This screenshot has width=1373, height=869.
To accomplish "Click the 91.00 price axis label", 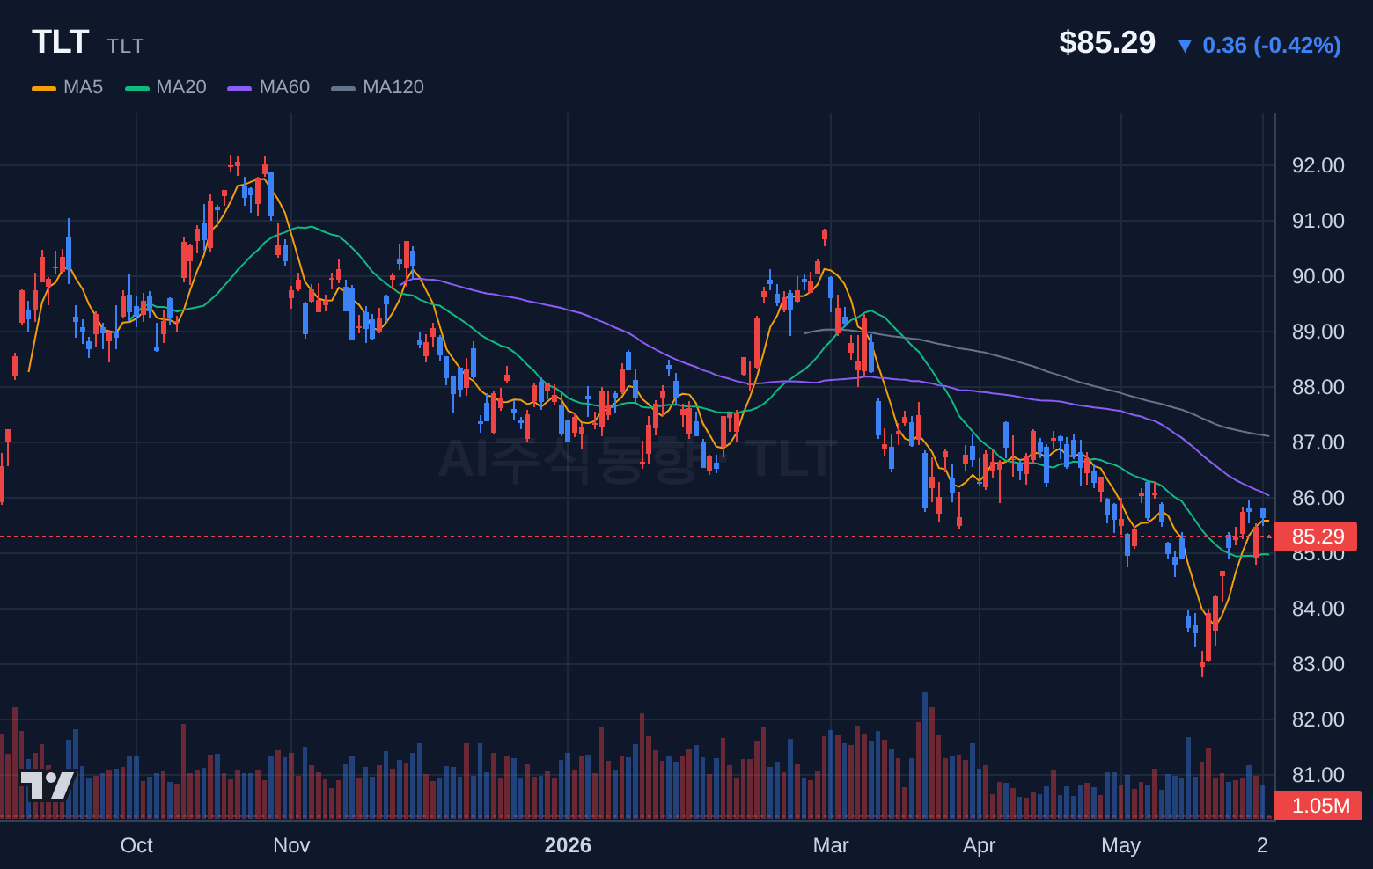I will (x=1318, y=221).
